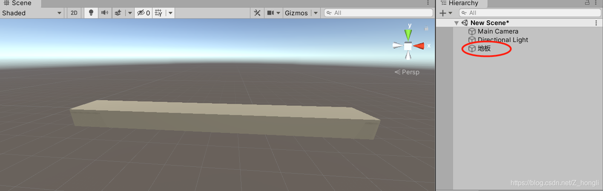Open the grid settings dropdown arrow
The height and width of the screenshot is (191, 603).
click(x=170, y=13)
